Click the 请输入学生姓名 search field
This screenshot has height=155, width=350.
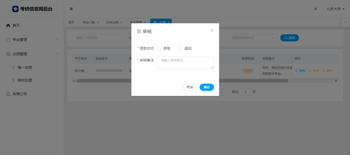[96, 38]
